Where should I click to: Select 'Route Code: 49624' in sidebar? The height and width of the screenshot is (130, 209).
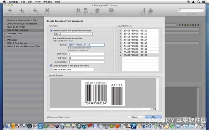point(23,27)
